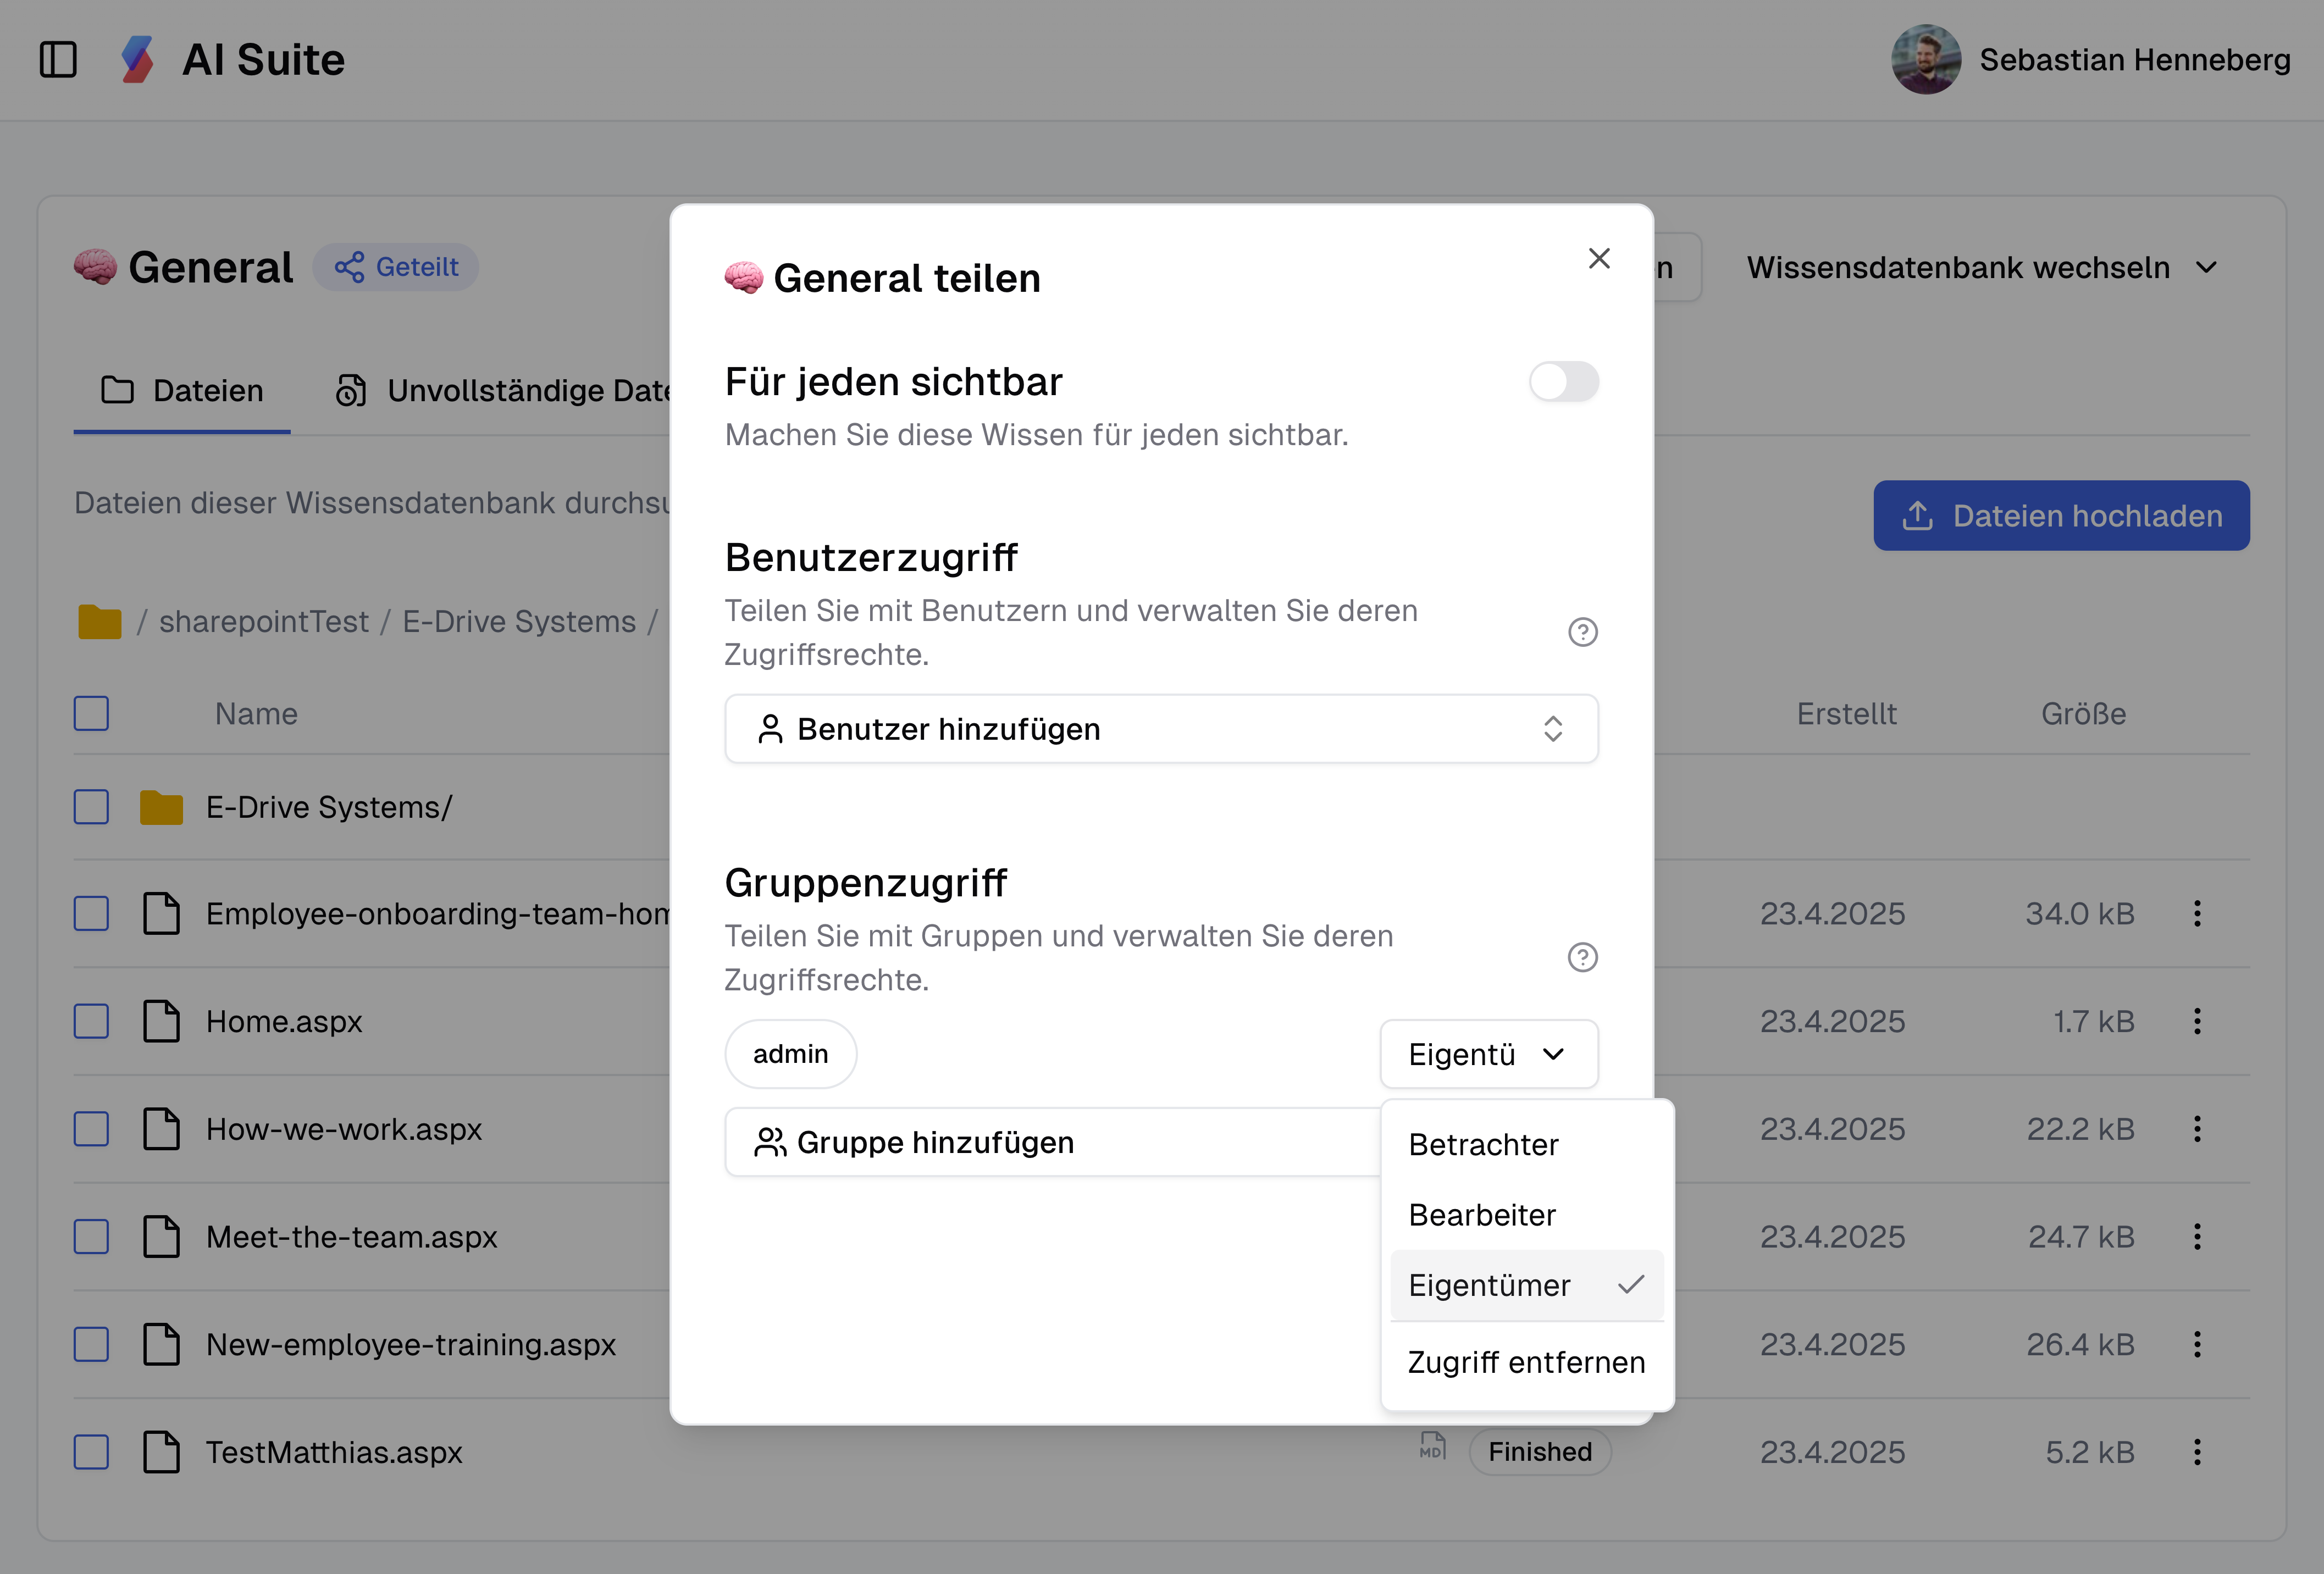Switch to the Dateien tab
The height and width of the screenshot is (1574, 2324).
[x=181, y=390]
